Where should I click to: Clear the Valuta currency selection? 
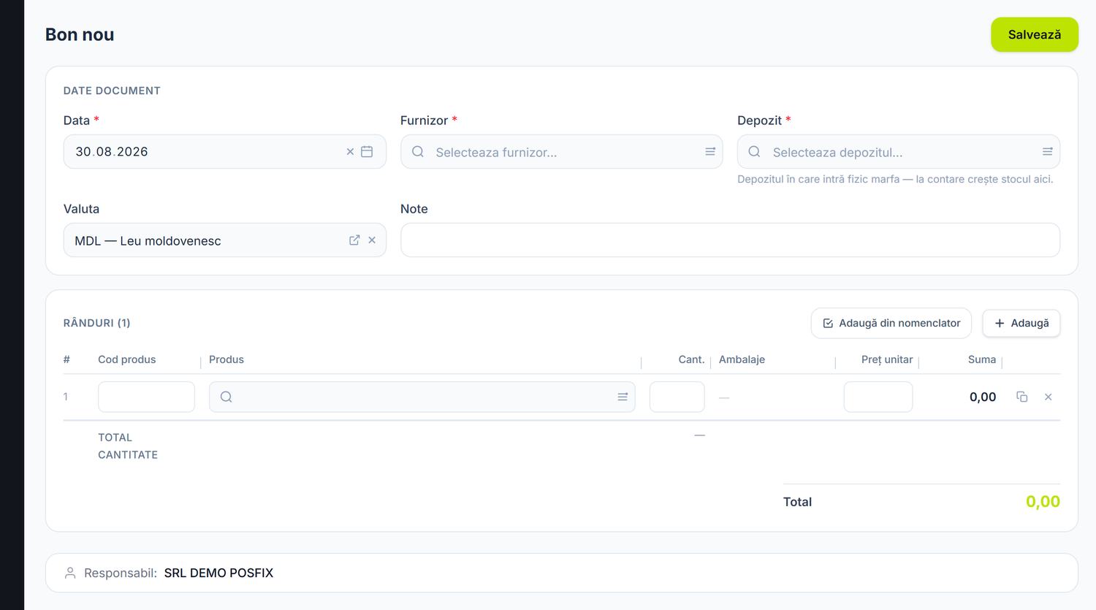tap(372, 240)
